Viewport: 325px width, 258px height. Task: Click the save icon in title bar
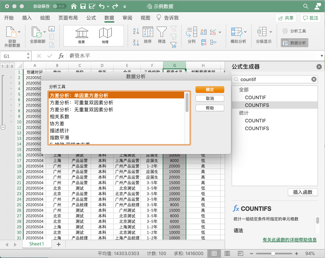point(83,6)
